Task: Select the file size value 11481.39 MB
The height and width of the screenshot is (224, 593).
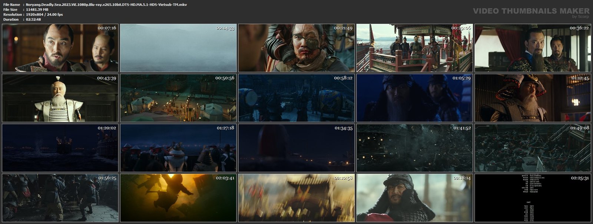Action: point(37,10)
